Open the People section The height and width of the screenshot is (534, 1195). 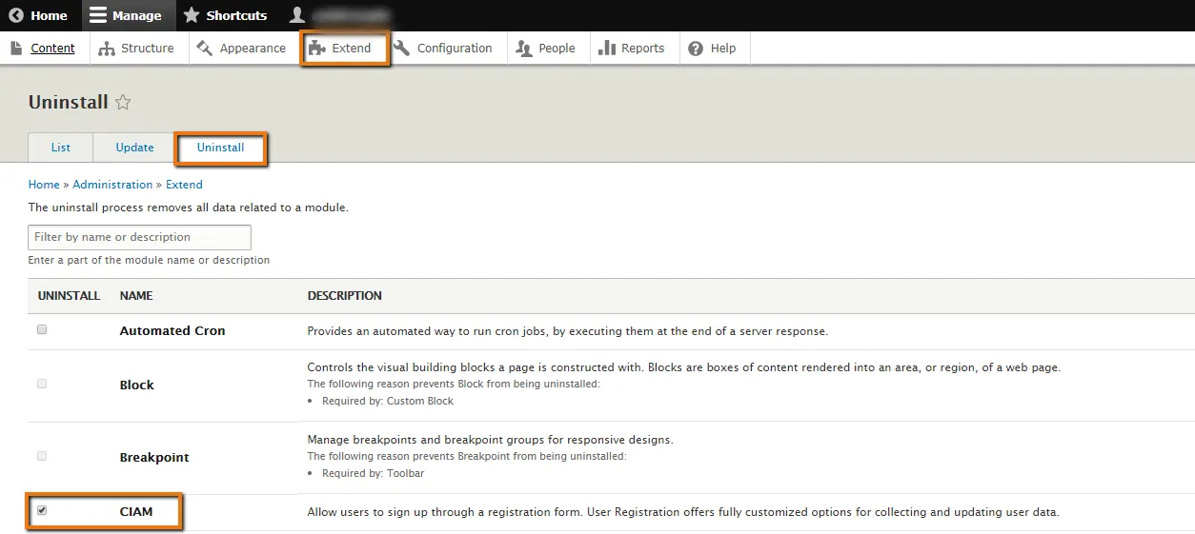pyautogui.click(x=545, y=49)
